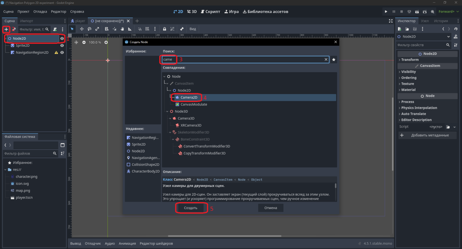The width and height of the screenshot is (462, 249).
Task: Expand the Physics Interpolation section
Action: tap(427, 108)
